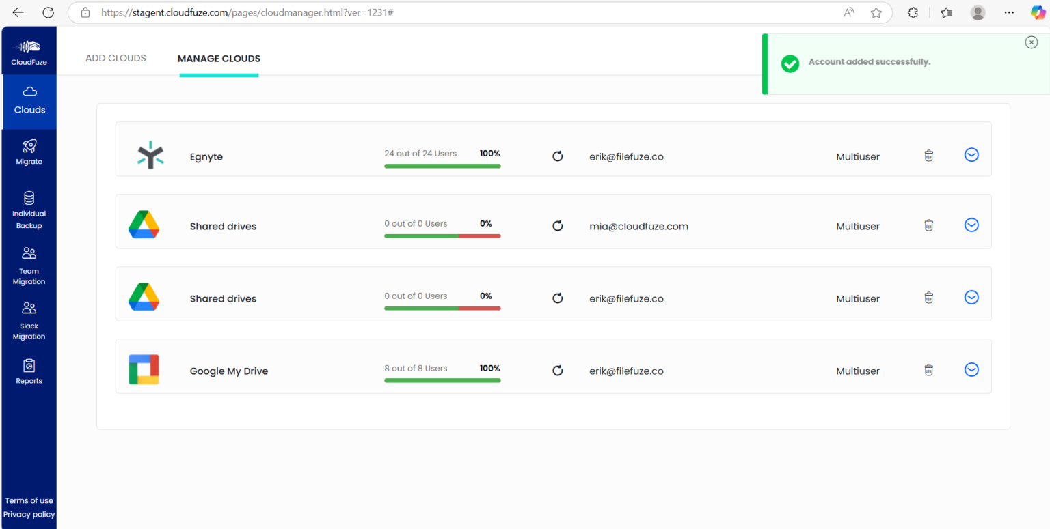Open the Reports section
This screenshot has width=1050, height=529.
[x=29, y=371]
